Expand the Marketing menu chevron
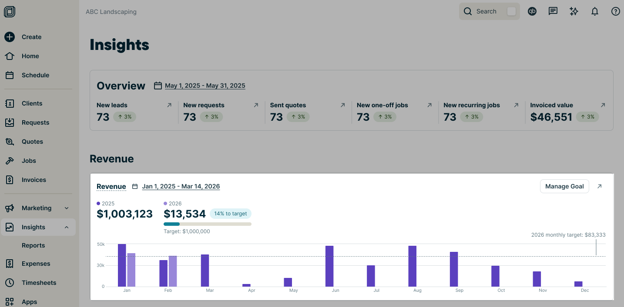Viewport: 624px width, 307px height. click(66, 208)
